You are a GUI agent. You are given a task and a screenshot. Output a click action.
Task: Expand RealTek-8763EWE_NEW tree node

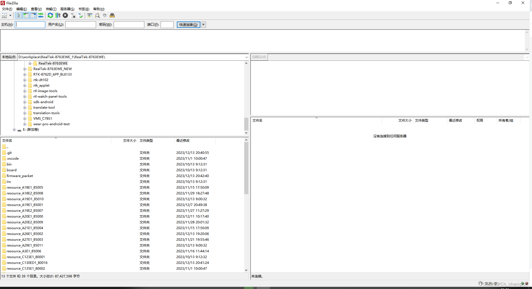(25, 69)
